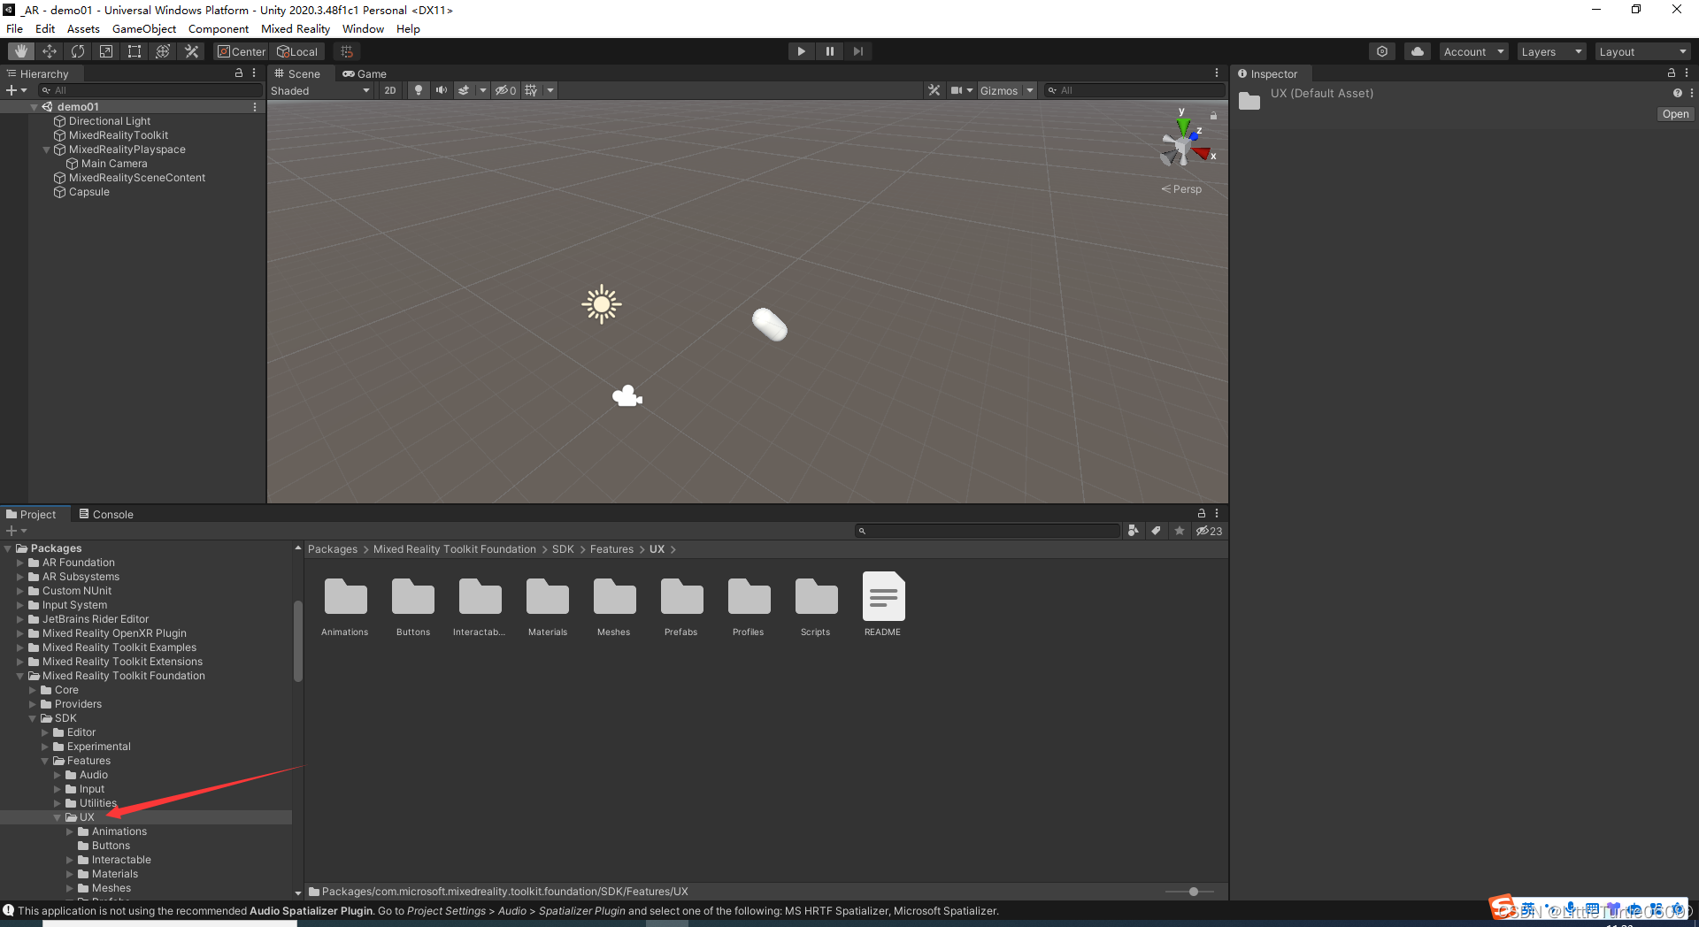Select the Rect transform tool
The width and height of the screenshot is (1699, 927).
click(135, 51)
